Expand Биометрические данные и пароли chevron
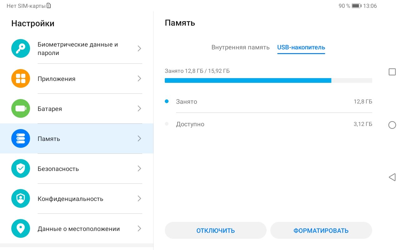Image resolution: width=401 pixels, height=250 pixels. pos(139,48)
